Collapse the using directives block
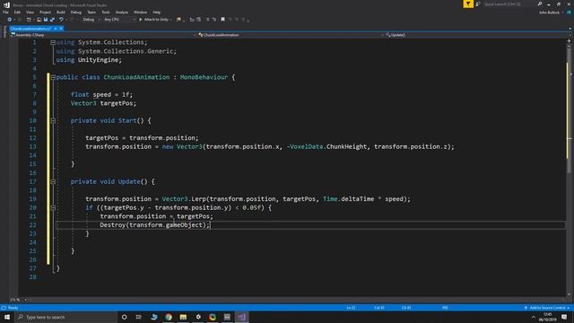The image size is (574, 323). pos(53,42)
